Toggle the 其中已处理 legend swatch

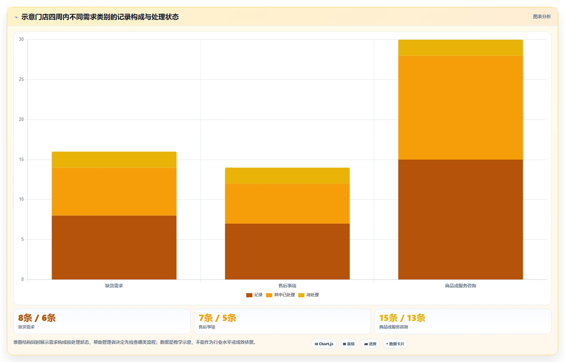click(x=269, y=295)
